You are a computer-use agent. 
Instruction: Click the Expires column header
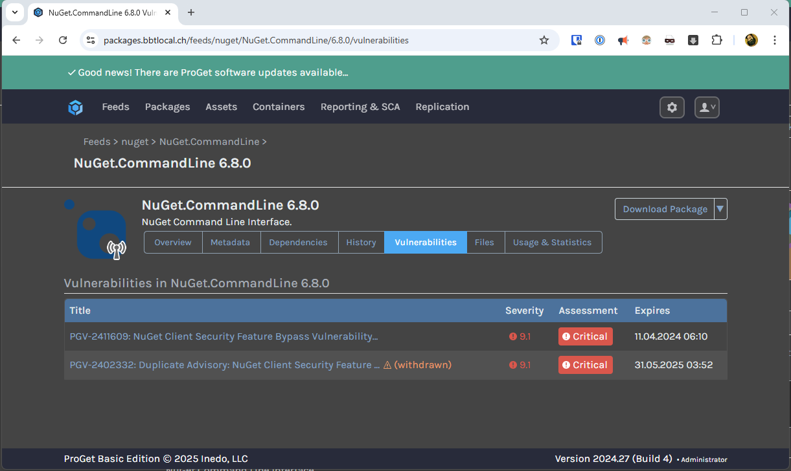[x=652, y=311]
